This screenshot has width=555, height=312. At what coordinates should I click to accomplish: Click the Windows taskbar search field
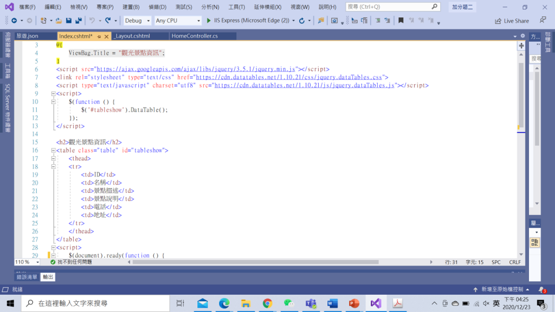95,303
